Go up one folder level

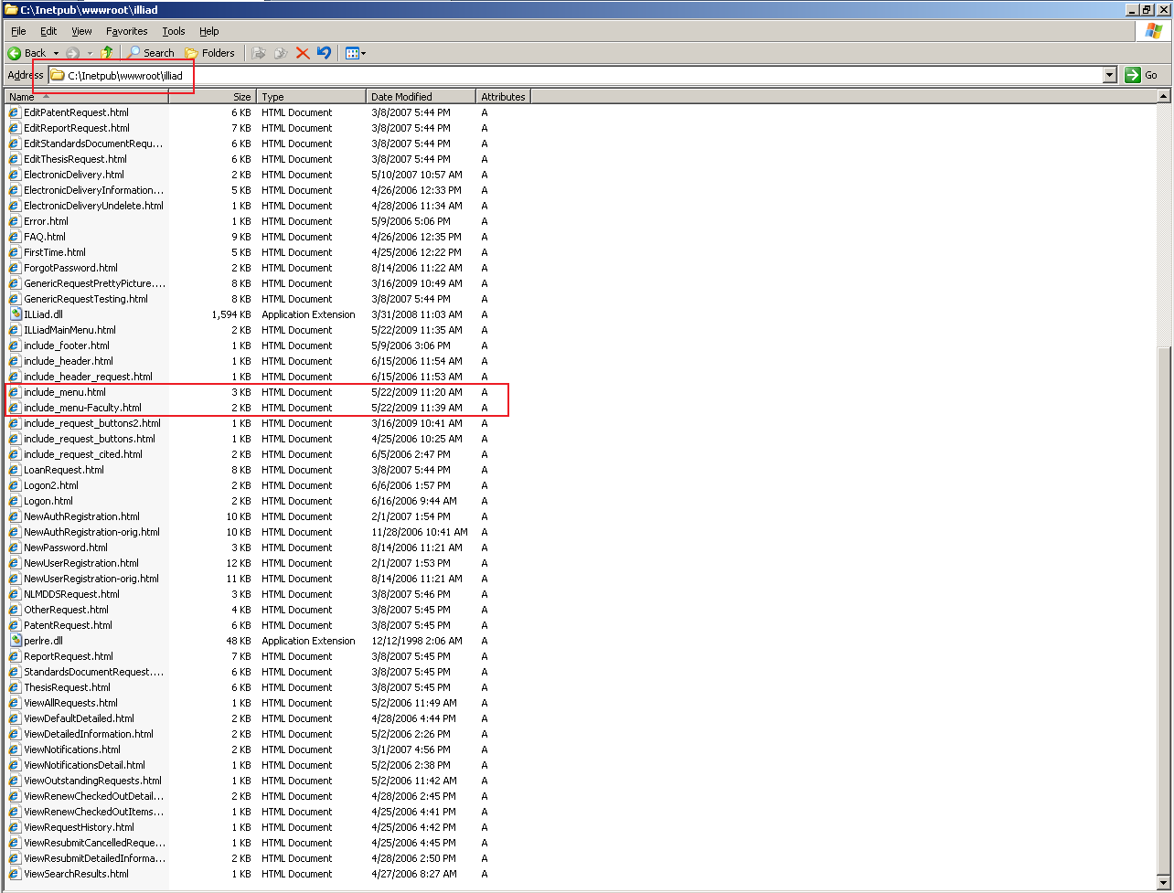point(107,53)
